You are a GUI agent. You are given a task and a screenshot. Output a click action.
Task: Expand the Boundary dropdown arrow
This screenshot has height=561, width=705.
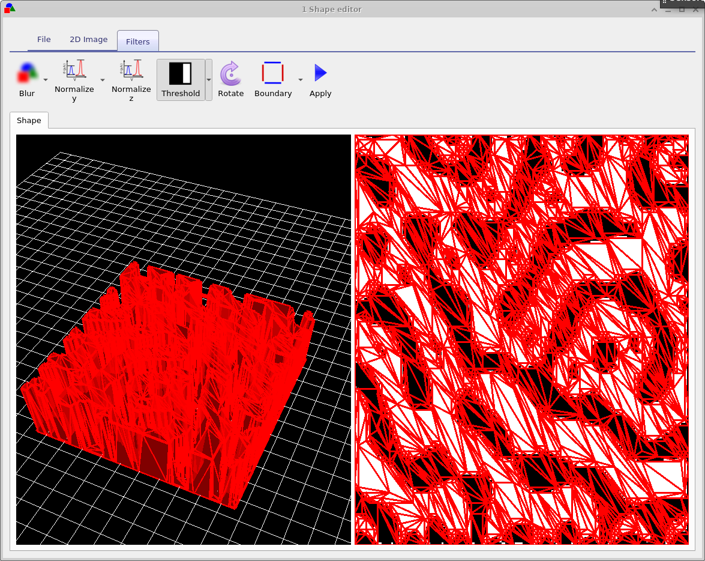(x=301, y=80)
